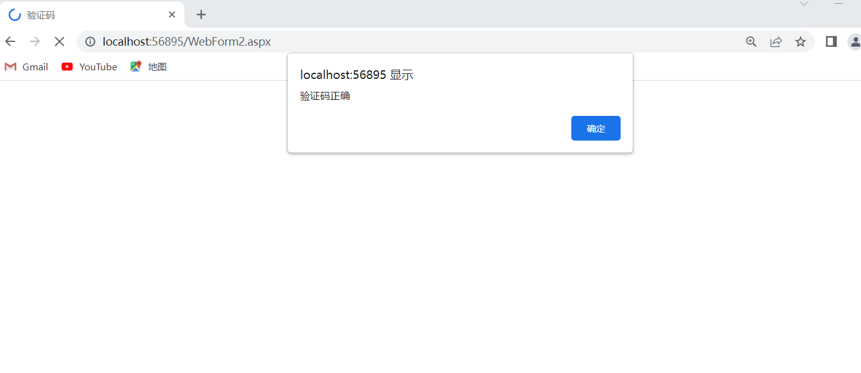
Task: Share this page via share icon
Action: pos(776,41)
